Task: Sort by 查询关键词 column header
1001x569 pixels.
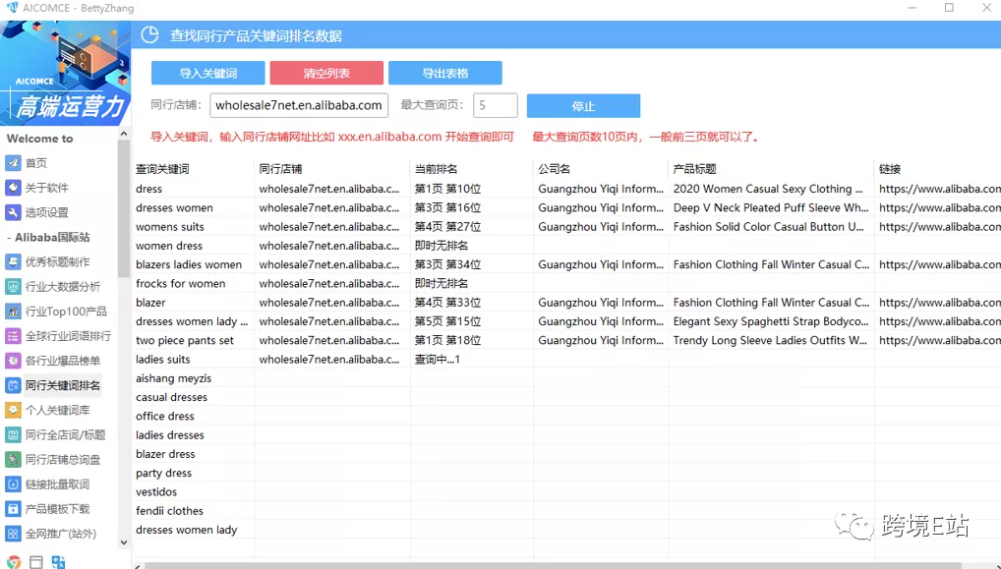Action: click(x=162, y=169)
